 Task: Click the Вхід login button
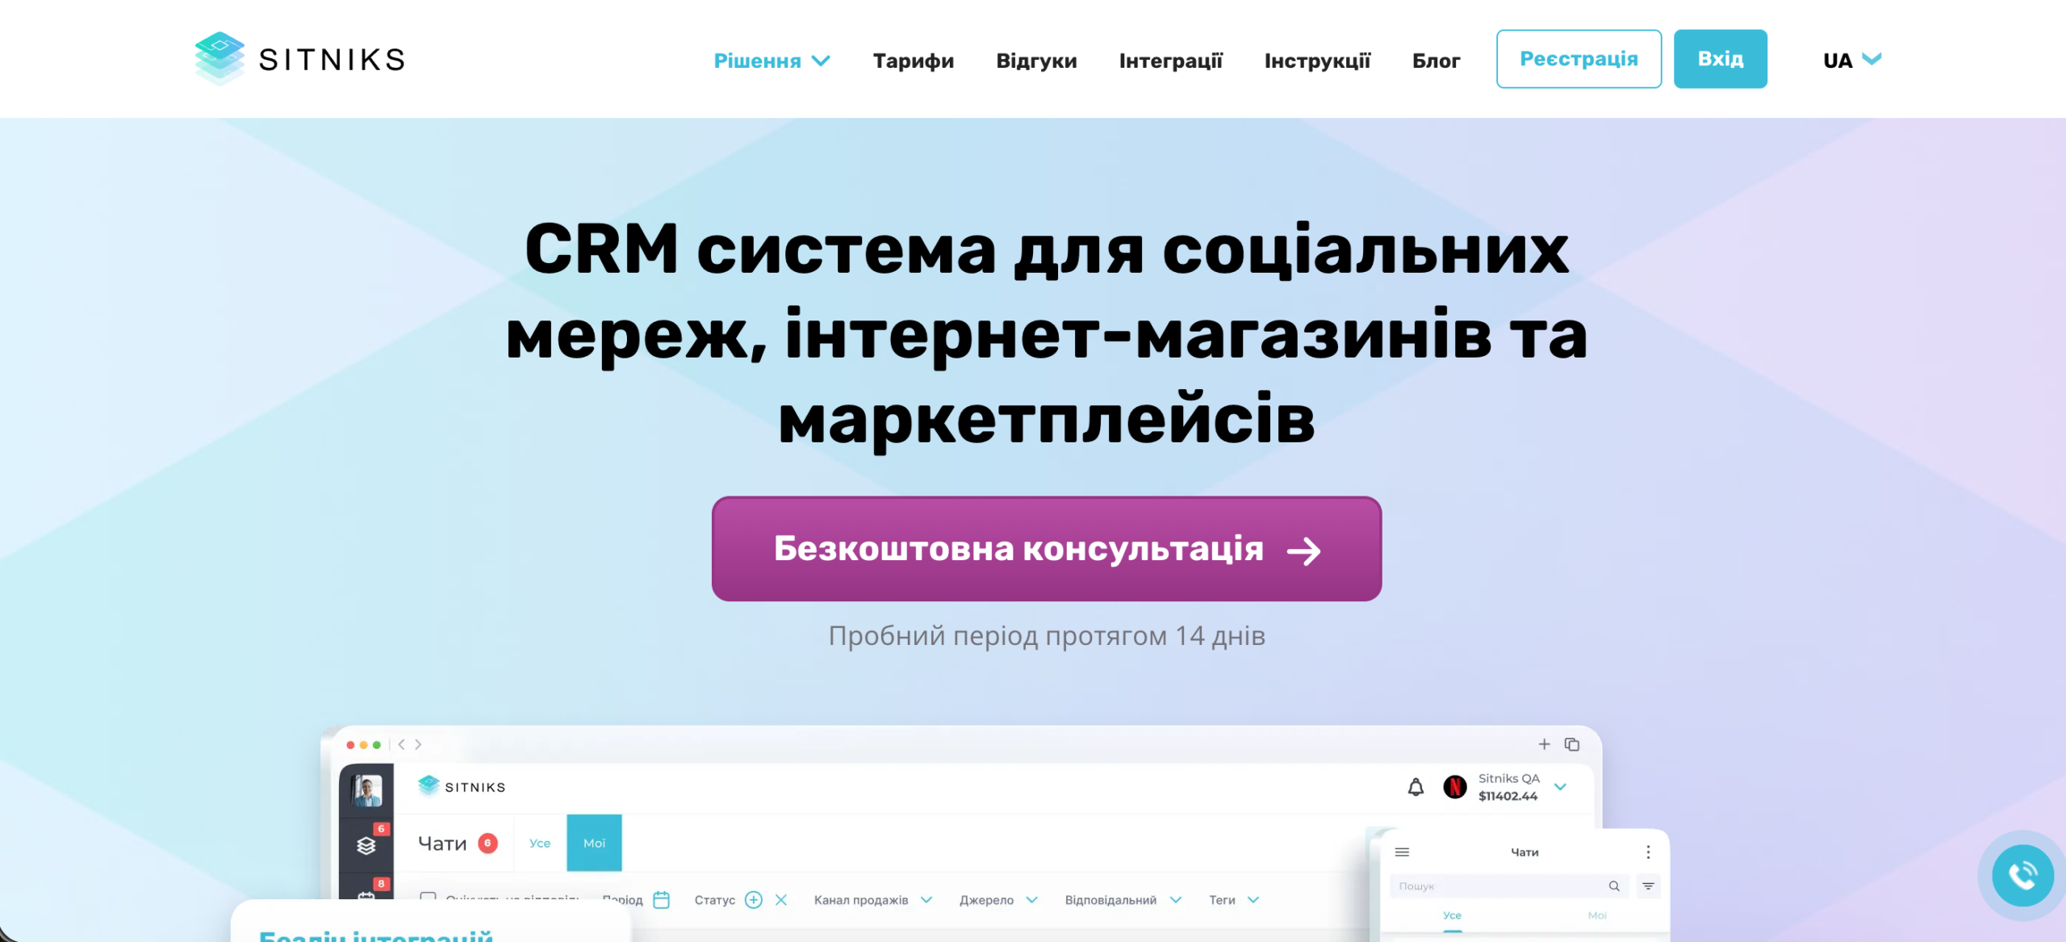[x=1720, y=59]
